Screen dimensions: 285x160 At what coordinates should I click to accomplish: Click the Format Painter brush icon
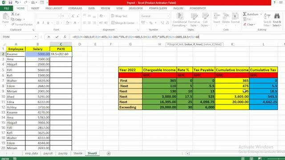(x=13, y=24)
